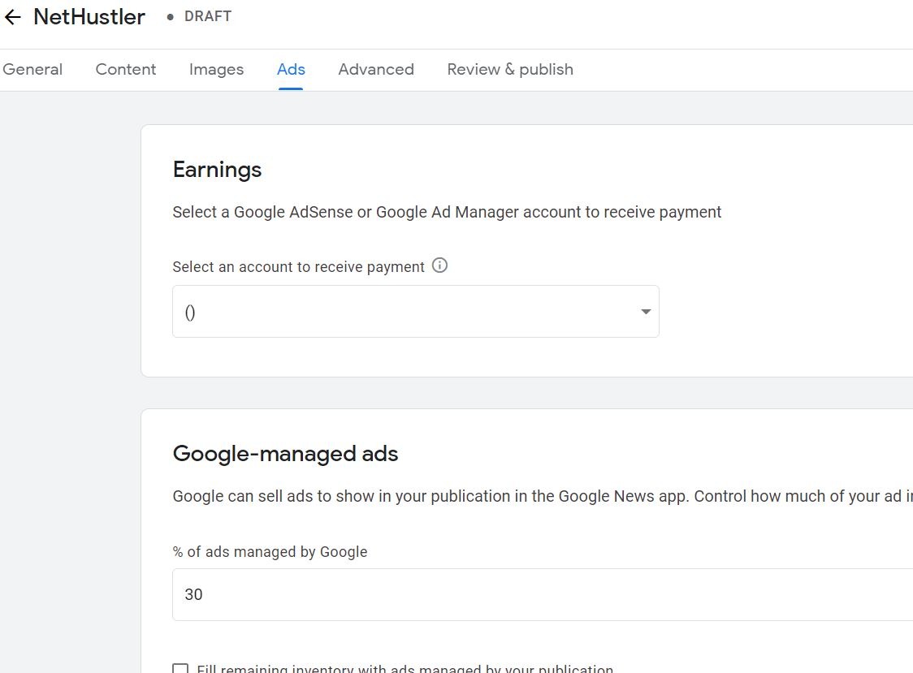Open the Review & publish tab

[510, 69]
